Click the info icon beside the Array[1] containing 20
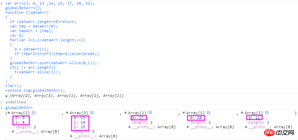 tap(209, 113)
